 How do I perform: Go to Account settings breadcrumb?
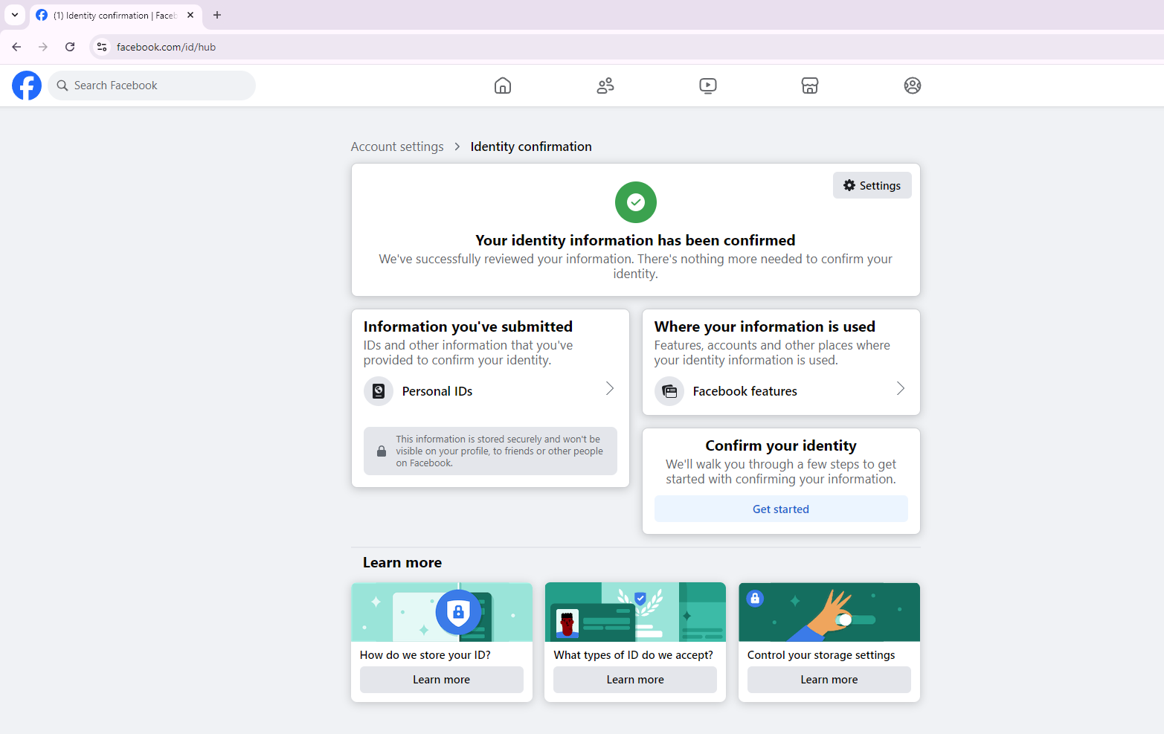point(397,147)
